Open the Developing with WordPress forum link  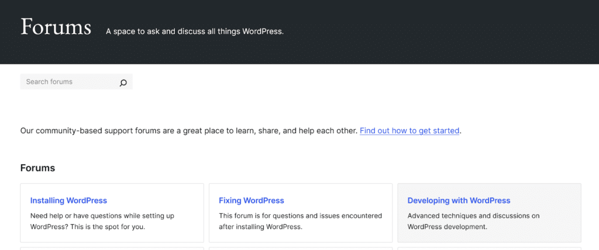coord(459,200)
